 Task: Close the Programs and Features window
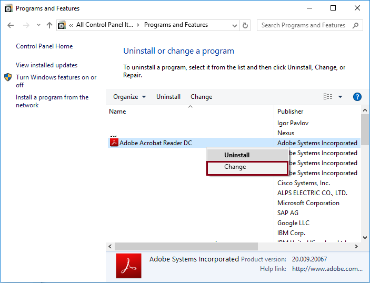click(x=357, y=8)
